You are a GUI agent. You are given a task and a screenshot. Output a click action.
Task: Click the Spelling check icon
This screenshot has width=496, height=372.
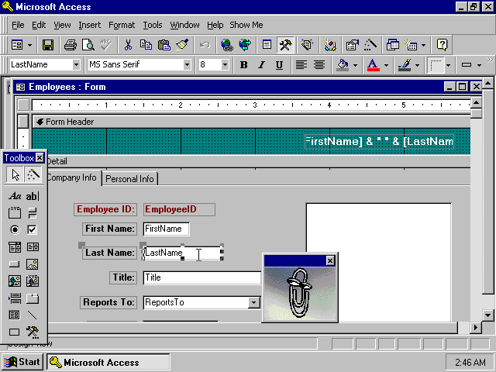(106, 45)
